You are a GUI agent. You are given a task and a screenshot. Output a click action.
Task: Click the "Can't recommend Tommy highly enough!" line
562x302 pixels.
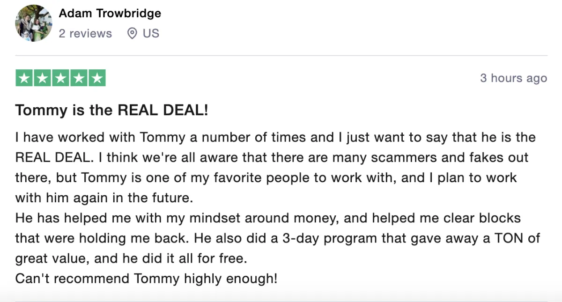(146, 279)
